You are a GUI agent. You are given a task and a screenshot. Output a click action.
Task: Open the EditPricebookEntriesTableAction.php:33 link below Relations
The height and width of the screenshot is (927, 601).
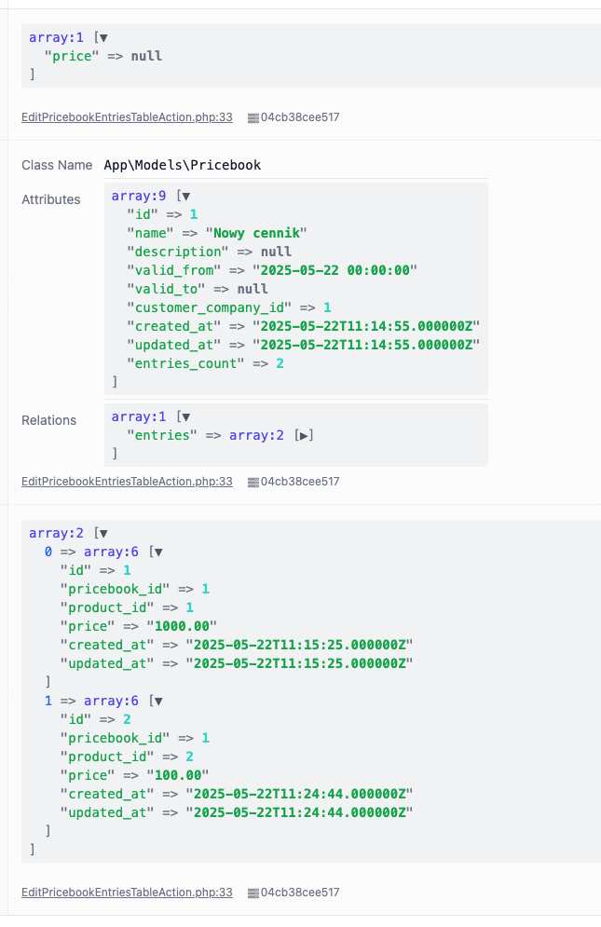point(127,482)
